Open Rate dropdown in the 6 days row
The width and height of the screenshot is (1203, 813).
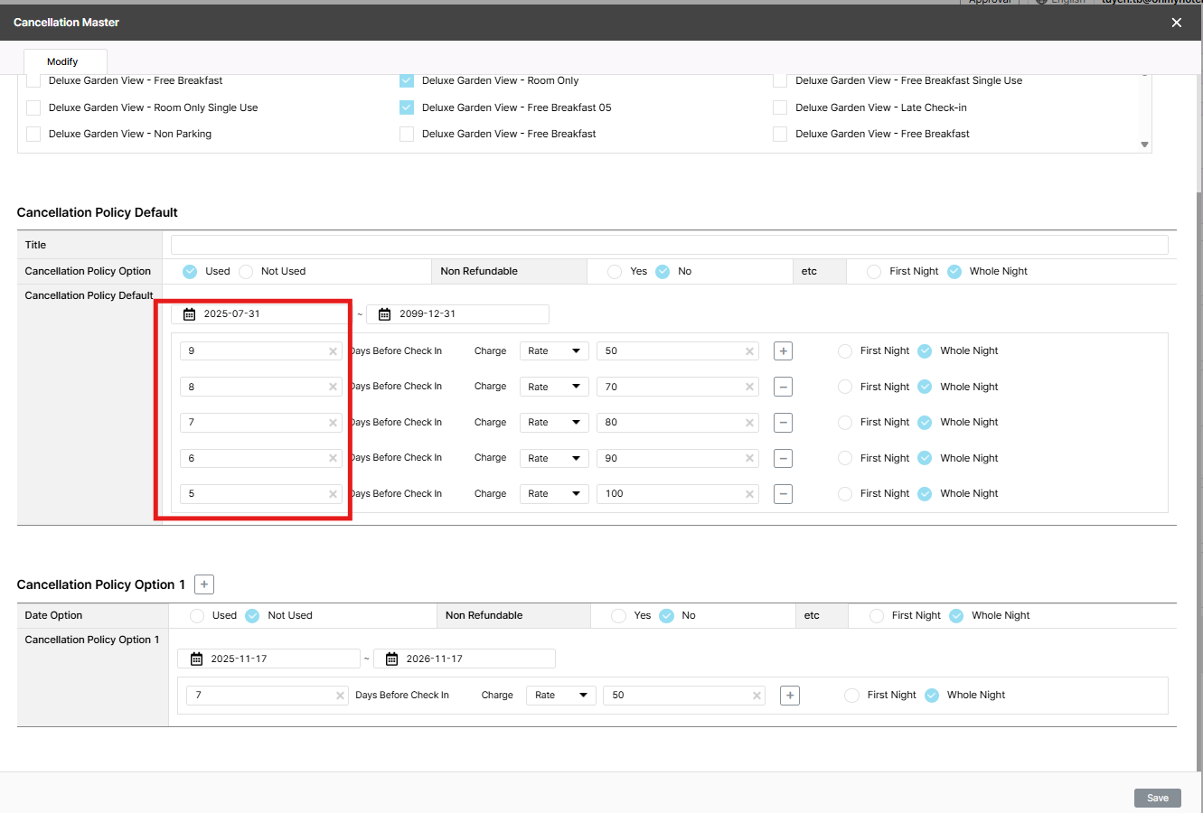554,459
